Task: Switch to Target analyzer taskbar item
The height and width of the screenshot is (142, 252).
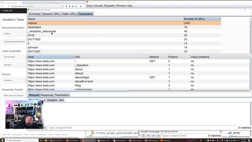Action: [88, 140]
